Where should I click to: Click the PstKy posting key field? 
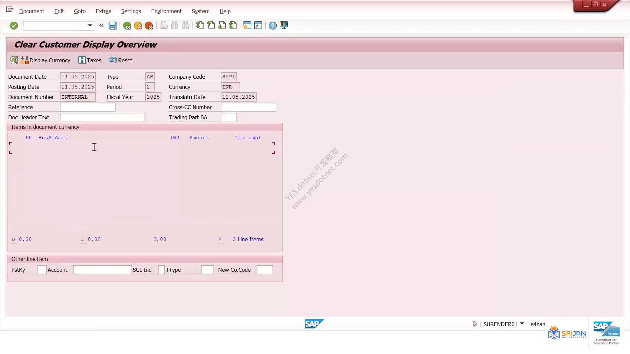tap(42, 270)
